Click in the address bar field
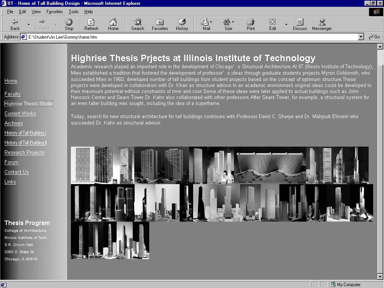This screenshot has width=384, height=288. [x=192, y=37]
